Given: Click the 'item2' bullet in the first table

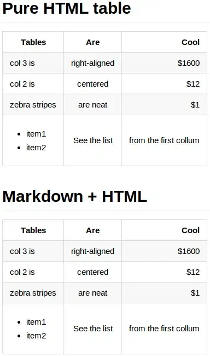Looking at the screenshot, I should tap(36, 148).
